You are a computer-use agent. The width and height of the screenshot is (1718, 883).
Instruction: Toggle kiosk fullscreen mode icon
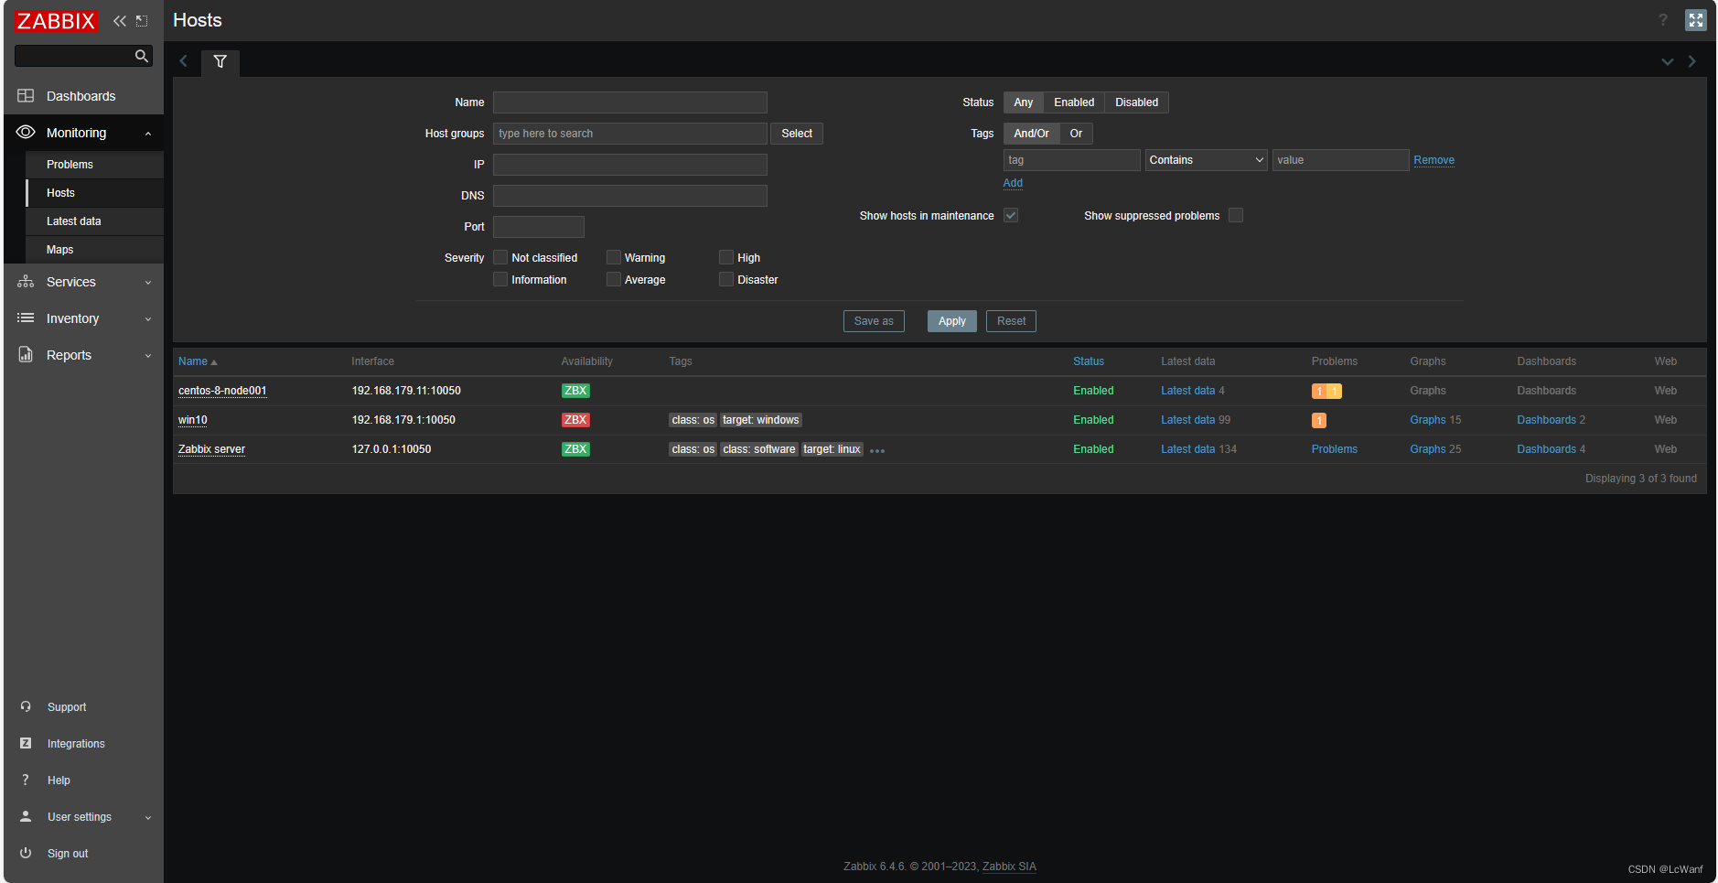click(x=1696, y=20)
